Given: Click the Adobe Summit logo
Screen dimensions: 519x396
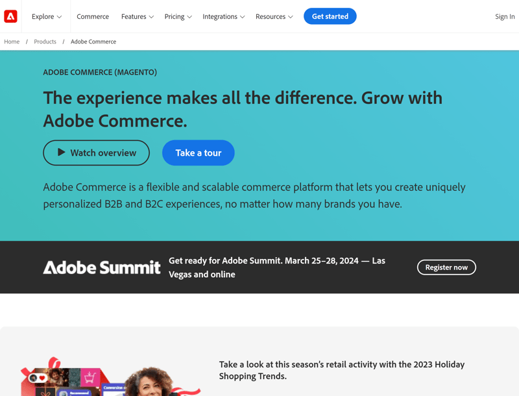Looking at the screenshot, I should tap(101, 267).
